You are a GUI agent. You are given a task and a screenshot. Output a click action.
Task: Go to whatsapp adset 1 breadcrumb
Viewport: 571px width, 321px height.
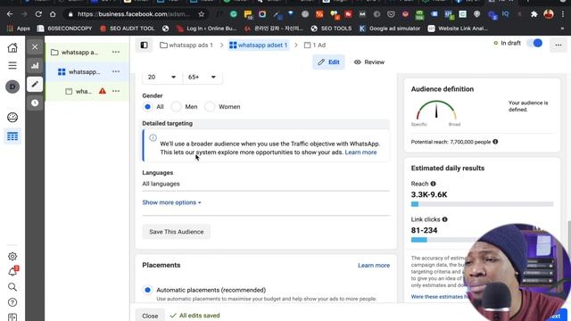click(259, 45)
